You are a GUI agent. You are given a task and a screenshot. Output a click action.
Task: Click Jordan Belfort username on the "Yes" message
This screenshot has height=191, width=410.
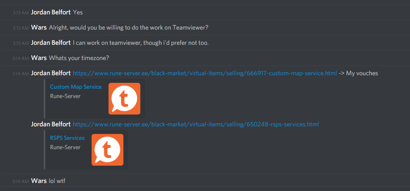(51, 12)
